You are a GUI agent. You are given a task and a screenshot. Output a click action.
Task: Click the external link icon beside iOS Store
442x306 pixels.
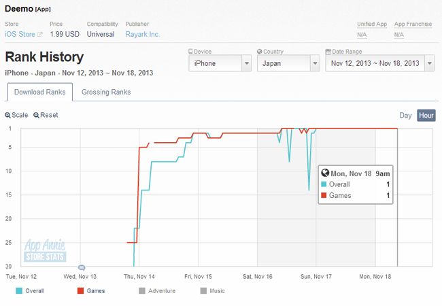39,35
